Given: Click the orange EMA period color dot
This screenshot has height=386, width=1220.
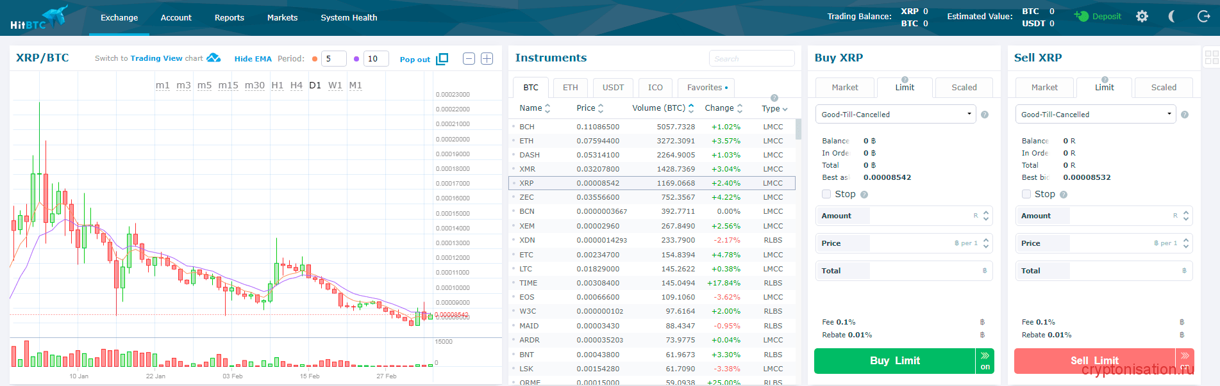Looking at the screenshot, I should pos(315,59).
